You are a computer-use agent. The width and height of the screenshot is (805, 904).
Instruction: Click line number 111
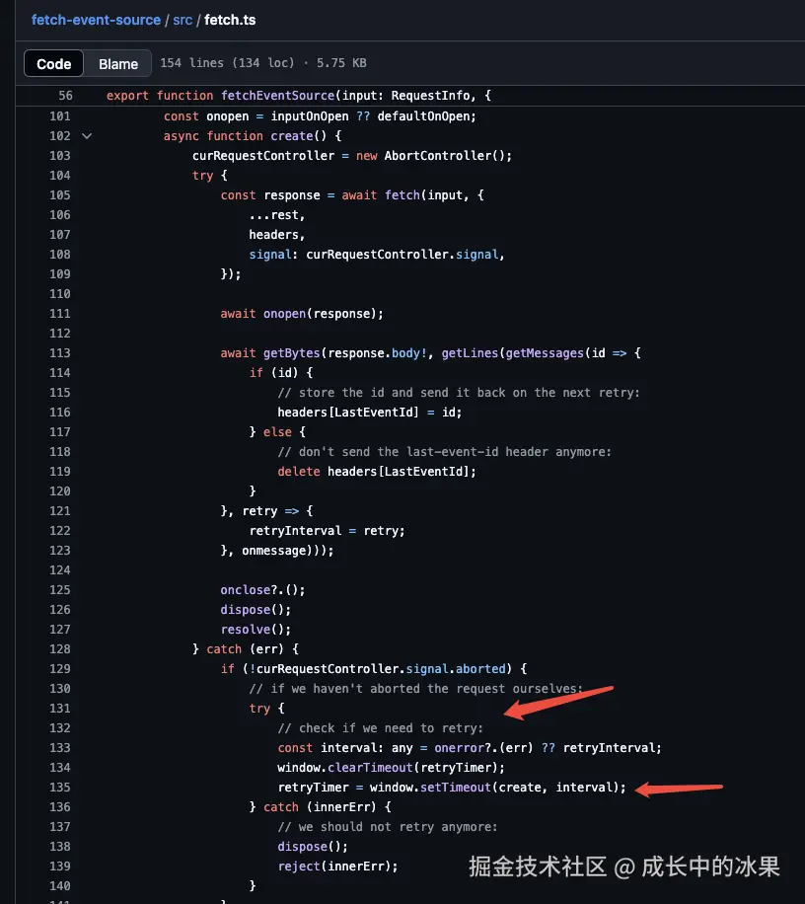60,314
